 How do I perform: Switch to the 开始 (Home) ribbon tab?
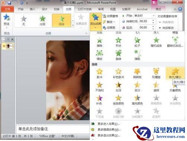pos(20,9)
